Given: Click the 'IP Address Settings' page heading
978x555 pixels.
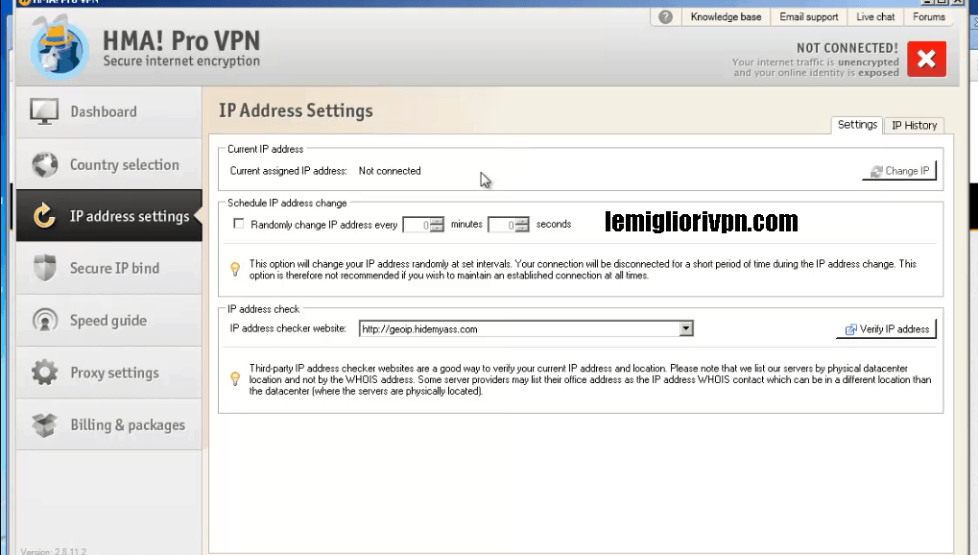Looking at the screenshot, I should point(296,110).
